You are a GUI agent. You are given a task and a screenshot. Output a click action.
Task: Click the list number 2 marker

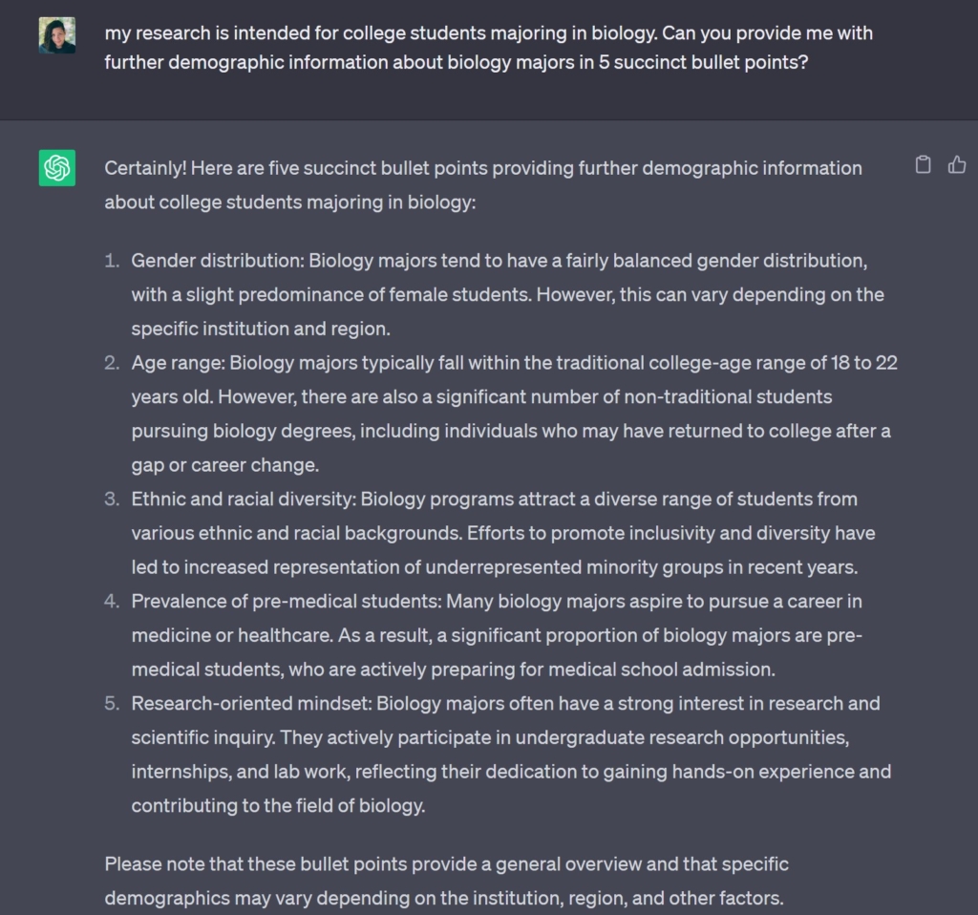113,363
